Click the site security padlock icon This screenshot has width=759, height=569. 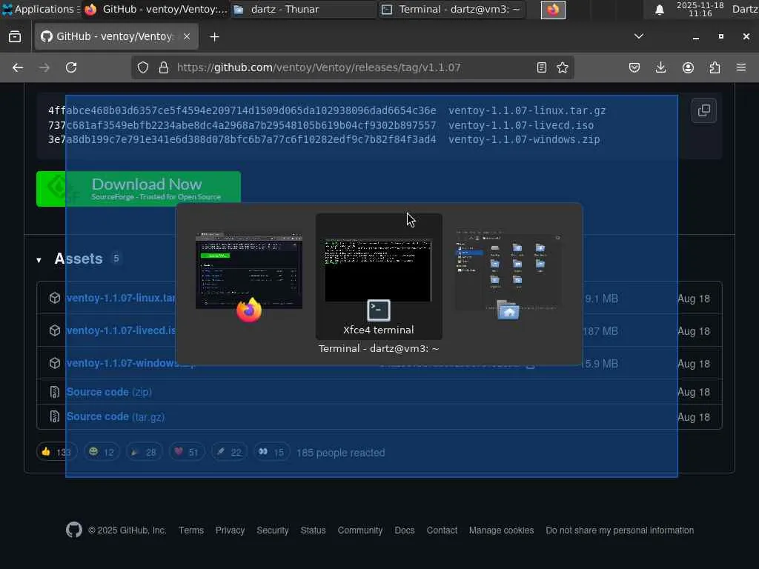164,67
